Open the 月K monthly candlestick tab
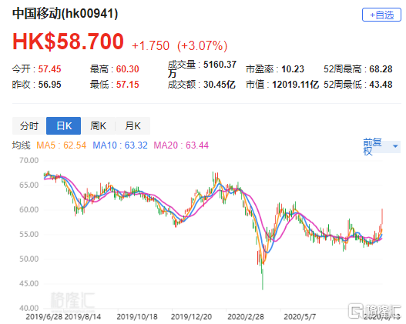The image size is (406, 324). (133, 126)
